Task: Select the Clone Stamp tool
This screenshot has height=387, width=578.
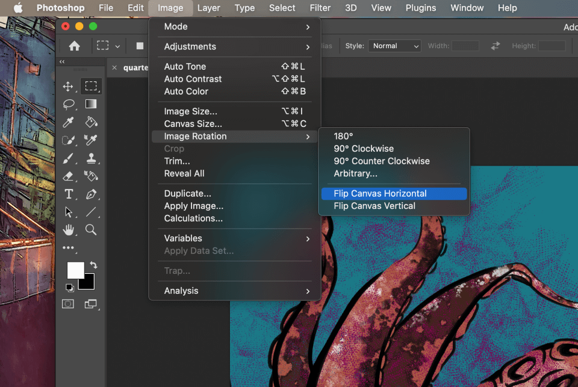Action: [x=91, y=158]
